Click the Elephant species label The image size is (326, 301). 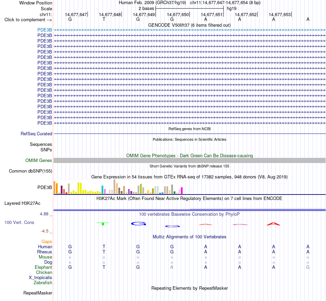click(44, 267)
